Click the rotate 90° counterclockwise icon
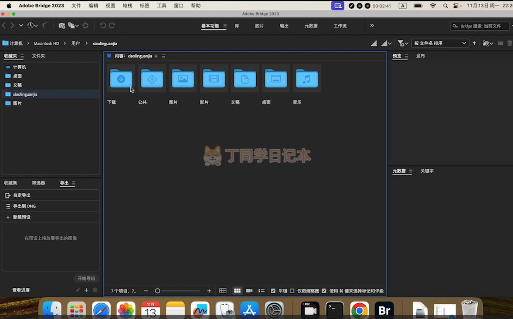 click(103, 26)
